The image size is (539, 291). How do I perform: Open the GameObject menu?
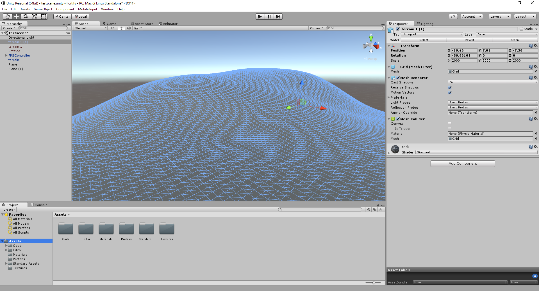click(x=43, y=9)
